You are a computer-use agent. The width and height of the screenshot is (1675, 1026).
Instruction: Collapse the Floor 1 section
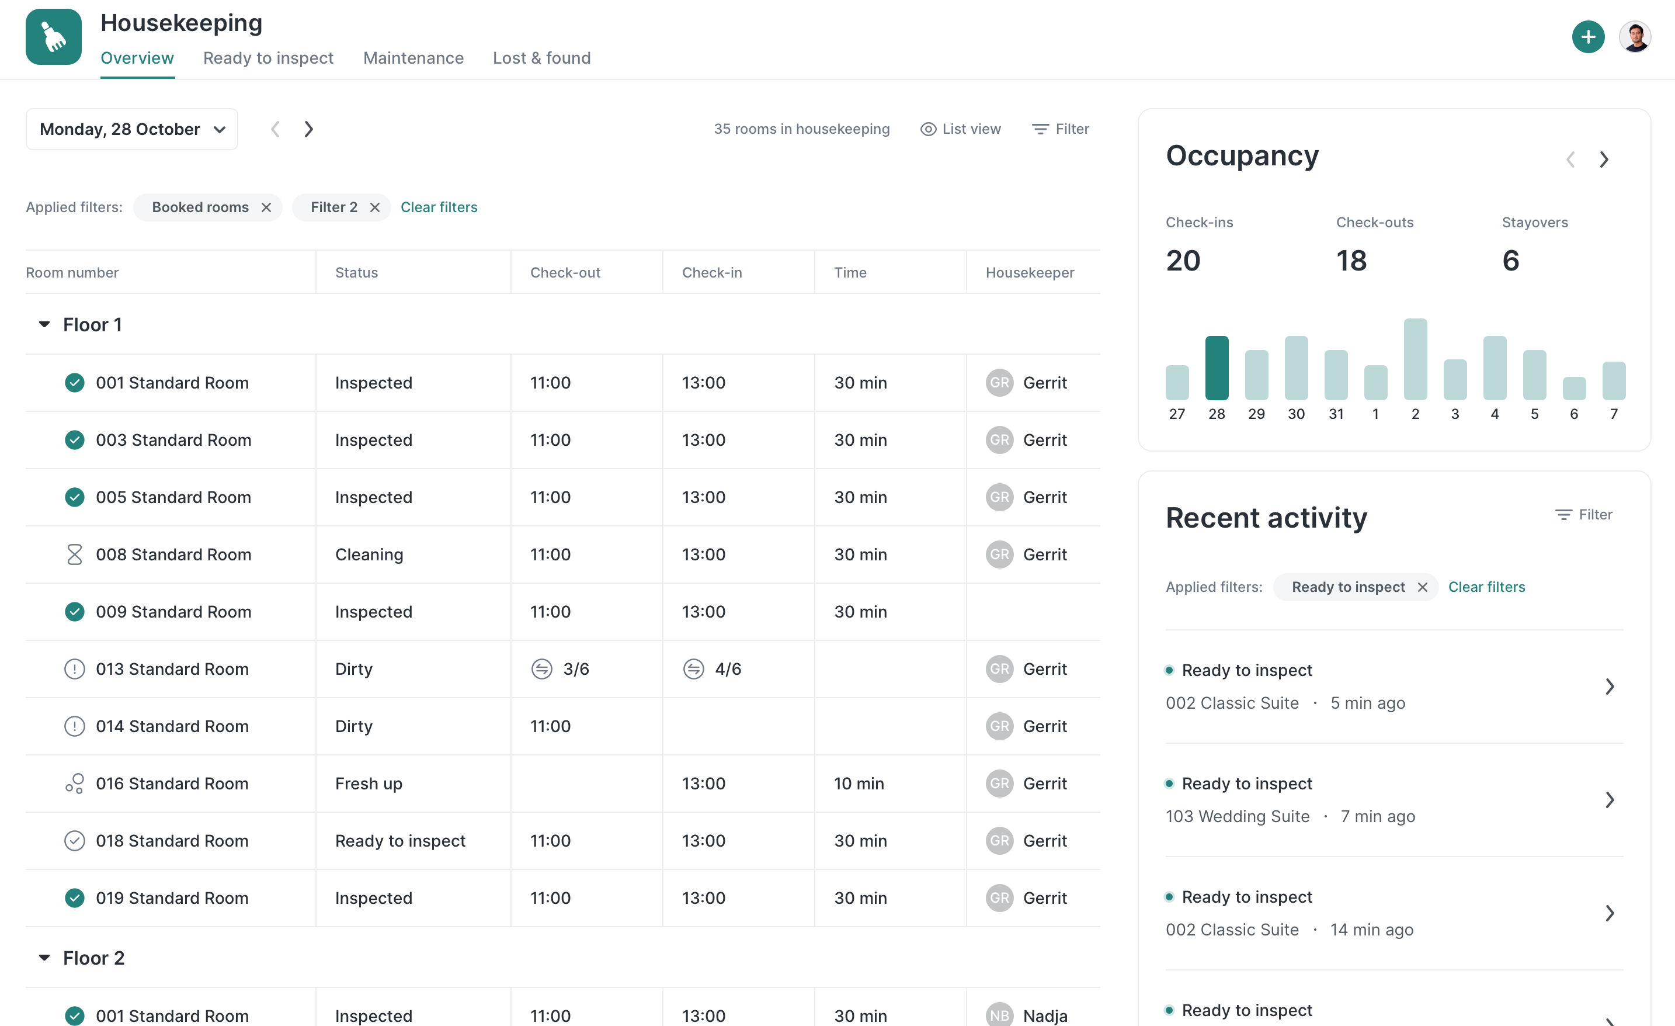click(44, 324)
